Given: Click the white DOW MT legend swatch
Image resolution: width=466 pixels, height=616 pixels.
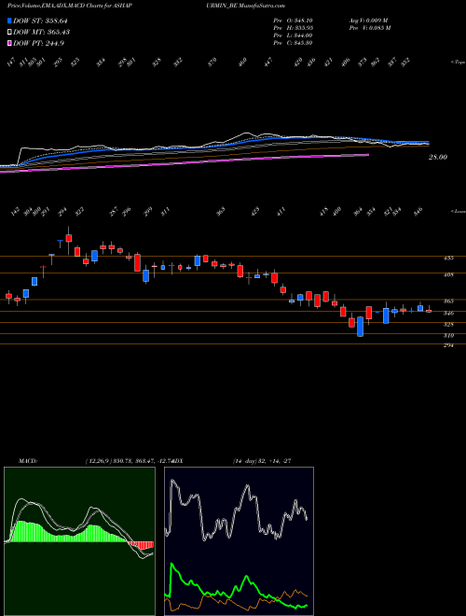Looking at the screenshot, I should tap(9, 32).
